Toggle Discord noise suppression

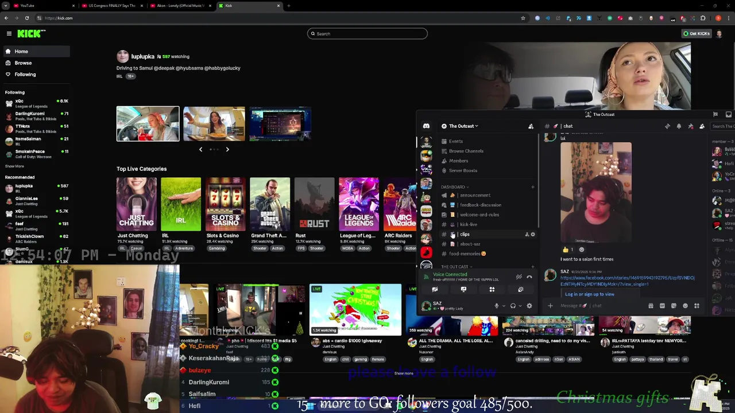point(519,277)
